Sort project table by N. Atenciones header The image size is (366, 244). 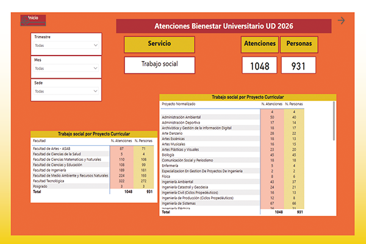271,104
